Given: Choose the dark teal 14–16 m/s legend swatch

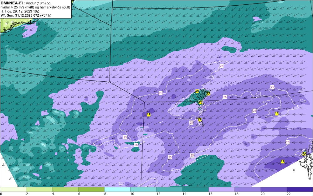Looking at the screenshot, I should (196, 189).
